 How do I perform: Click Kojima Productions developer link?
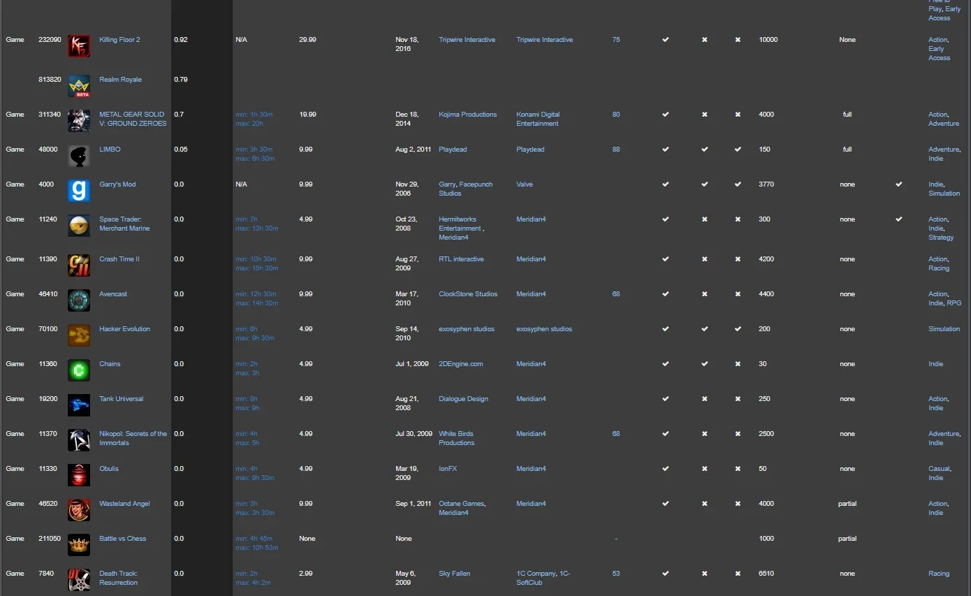tap(467, 115)
